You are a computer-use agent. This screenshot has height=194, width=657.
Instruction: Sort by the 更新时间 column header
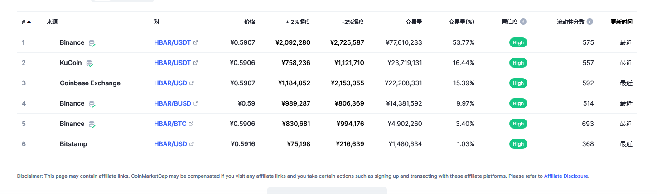click(x=622, y=22)
